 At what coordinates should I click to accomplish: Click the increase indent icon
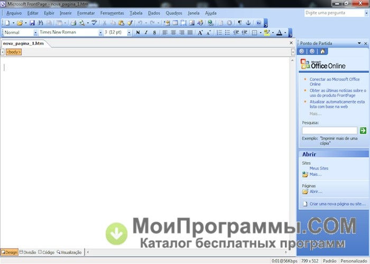[244, 33]
